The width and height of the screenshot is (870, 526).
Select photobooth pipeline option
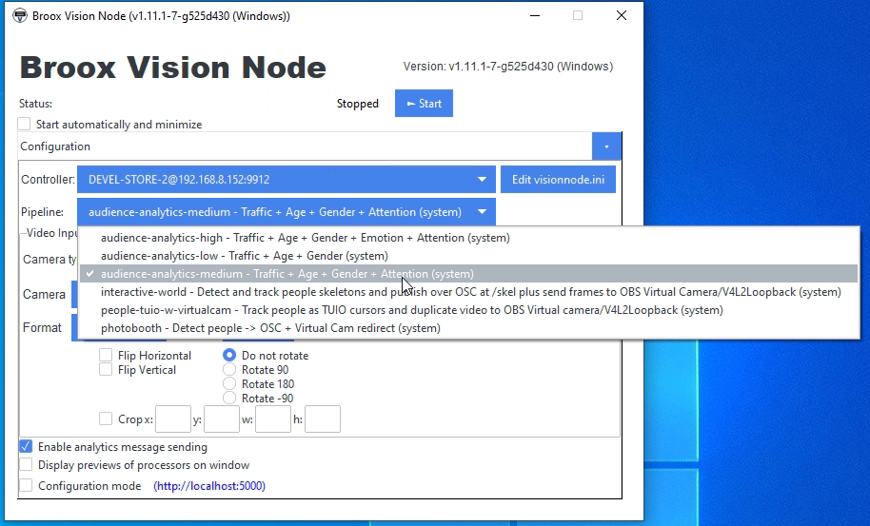[468, 328]
